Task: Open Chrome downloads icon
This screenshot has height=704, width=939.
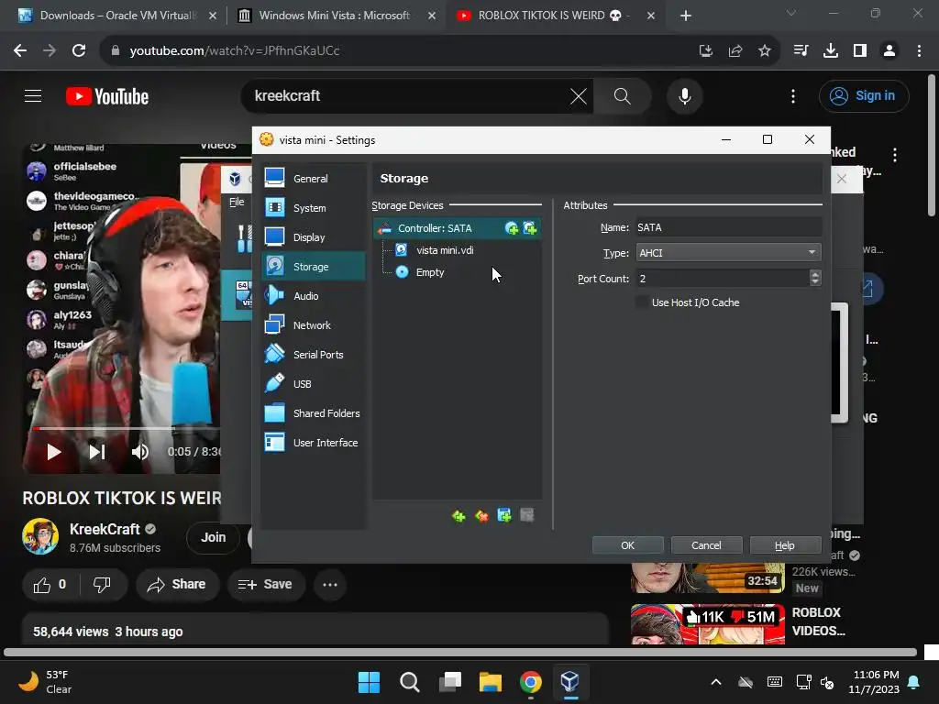Action: pos(831,51)
